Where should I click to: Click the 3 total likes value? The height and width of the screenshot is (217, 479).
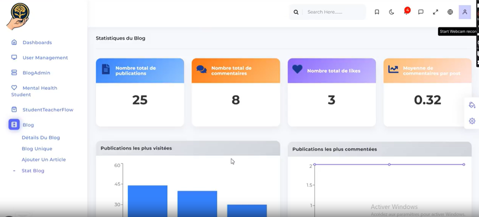[x=331, y=100]
